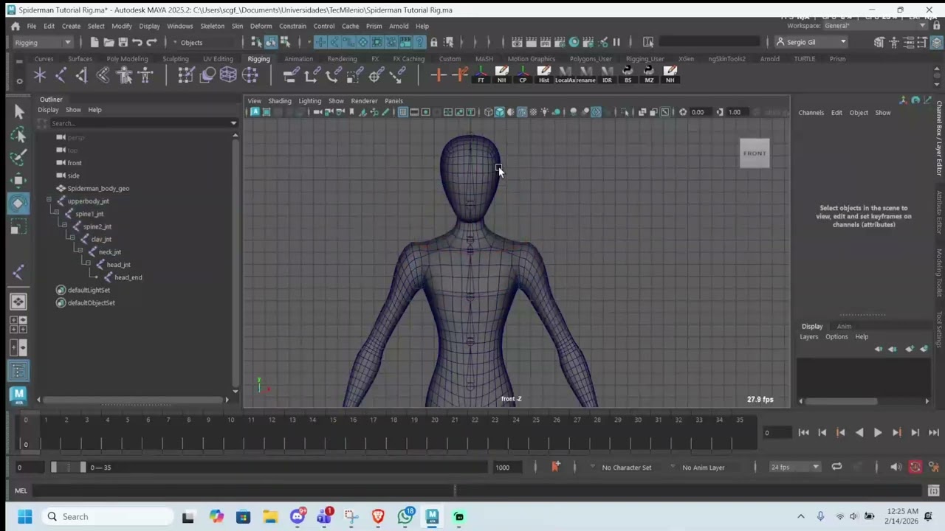Click the Quick Rig character icon
This screenshot has height=531, width=945.
pyautogui.click(x=125, y=74)
